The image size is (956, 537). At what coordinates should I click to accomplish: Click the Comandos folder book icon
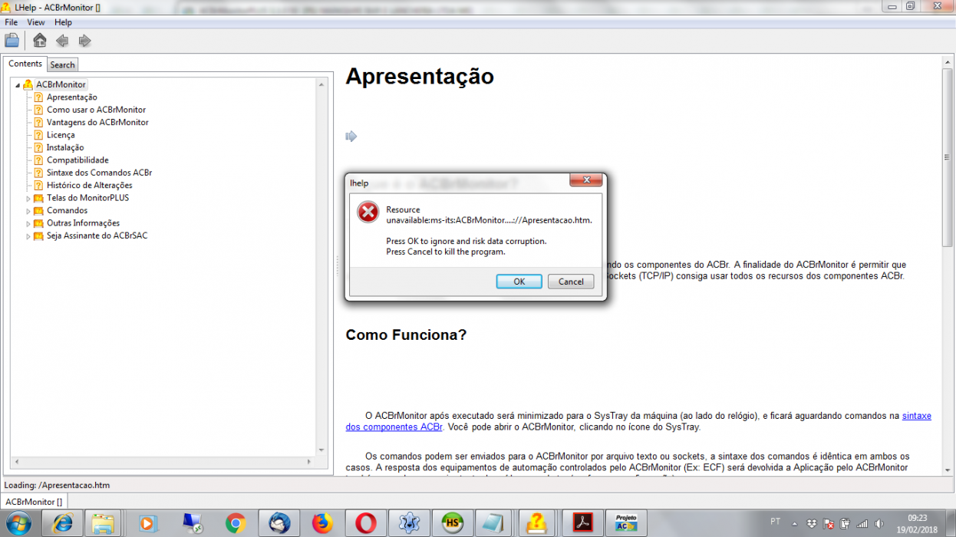point(38,211)
